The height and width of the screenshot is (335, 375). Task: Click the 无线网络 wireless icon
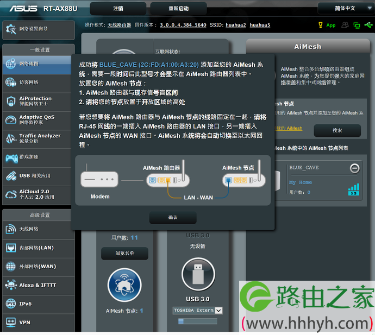11,229
